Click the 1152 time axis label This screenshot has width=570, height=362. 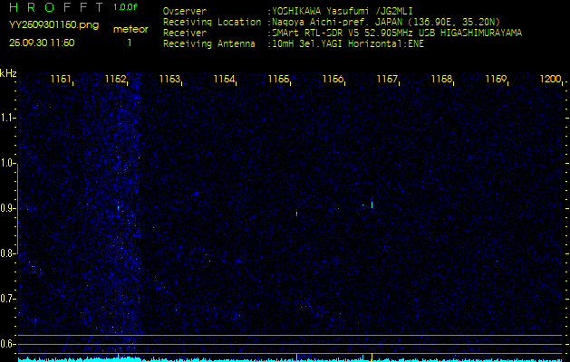tap(116, 79)
